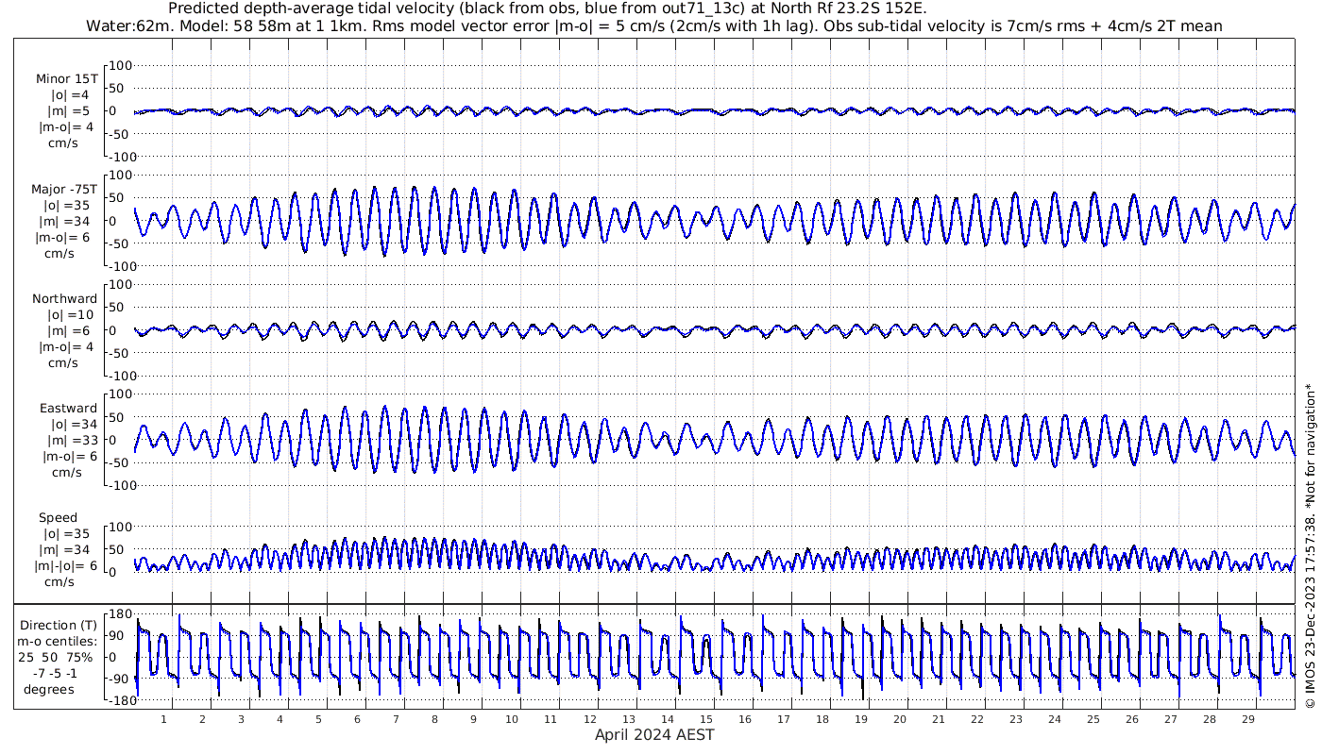Select the 'Major -75T' panel label
The image size is (1322, 755).
point(64,189)
